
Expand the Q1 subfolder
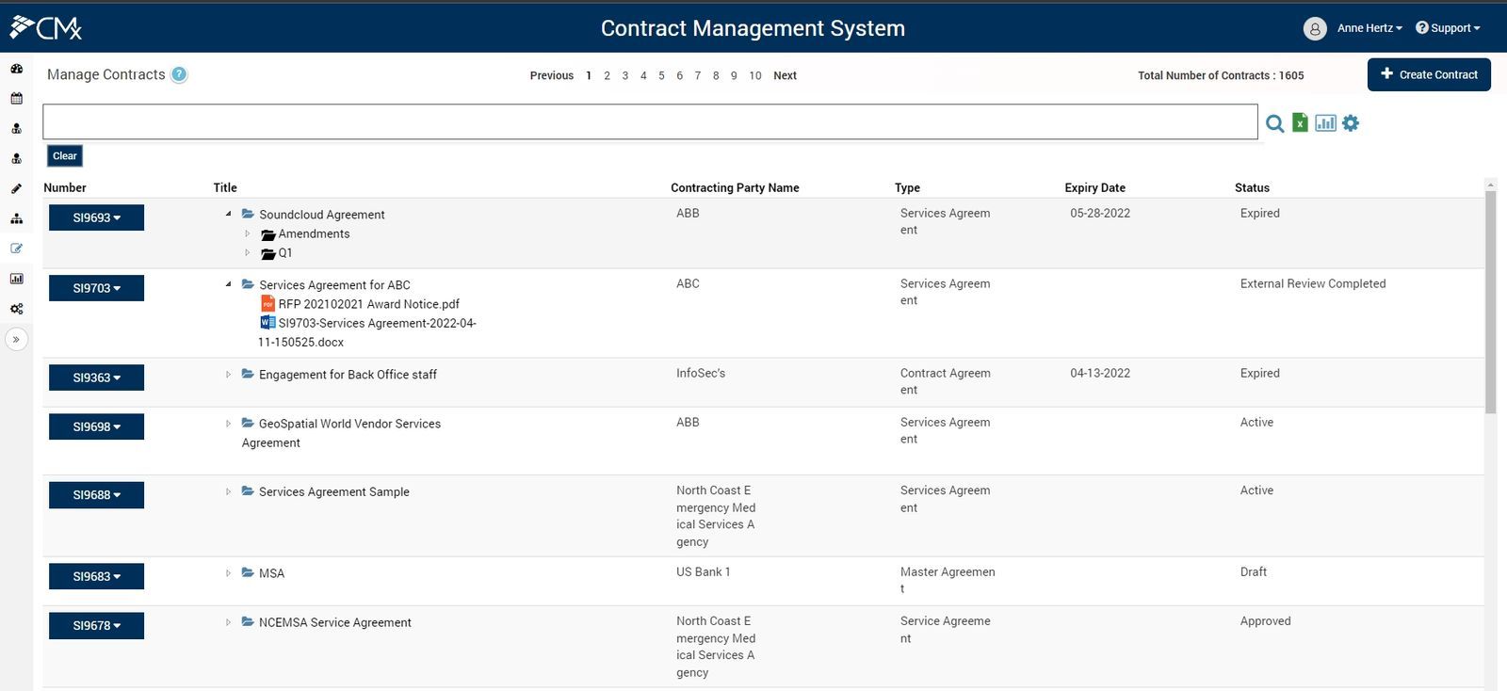point(248,252)
